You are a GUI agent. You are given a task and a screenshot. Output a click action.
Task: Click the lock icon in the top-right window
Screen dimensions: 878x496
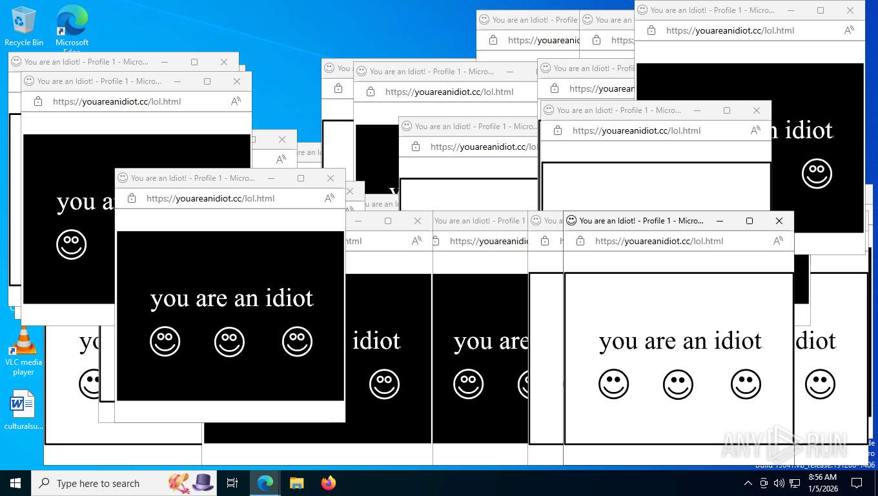click(651, 30)
